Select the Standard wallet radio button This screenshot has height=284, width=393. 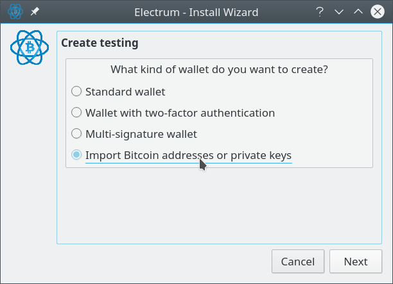76,91
